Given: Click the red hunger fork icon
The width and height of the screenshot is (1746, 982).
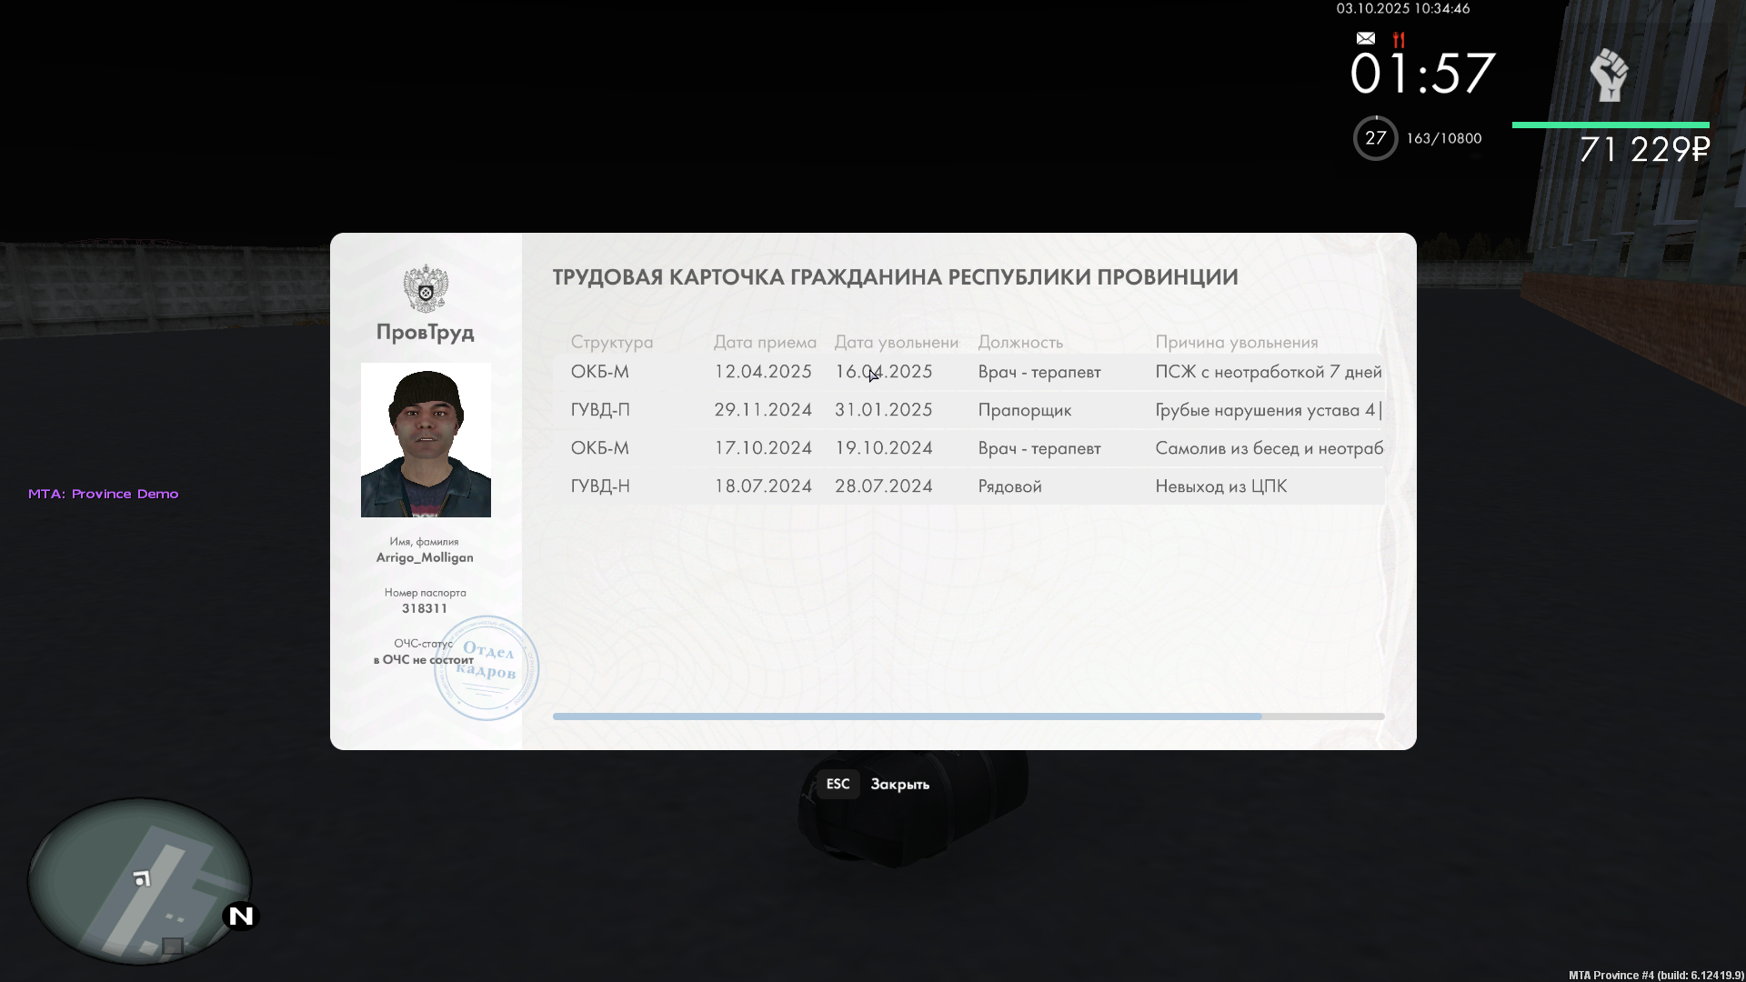Looking at the screenshot, I should 1399,39.
